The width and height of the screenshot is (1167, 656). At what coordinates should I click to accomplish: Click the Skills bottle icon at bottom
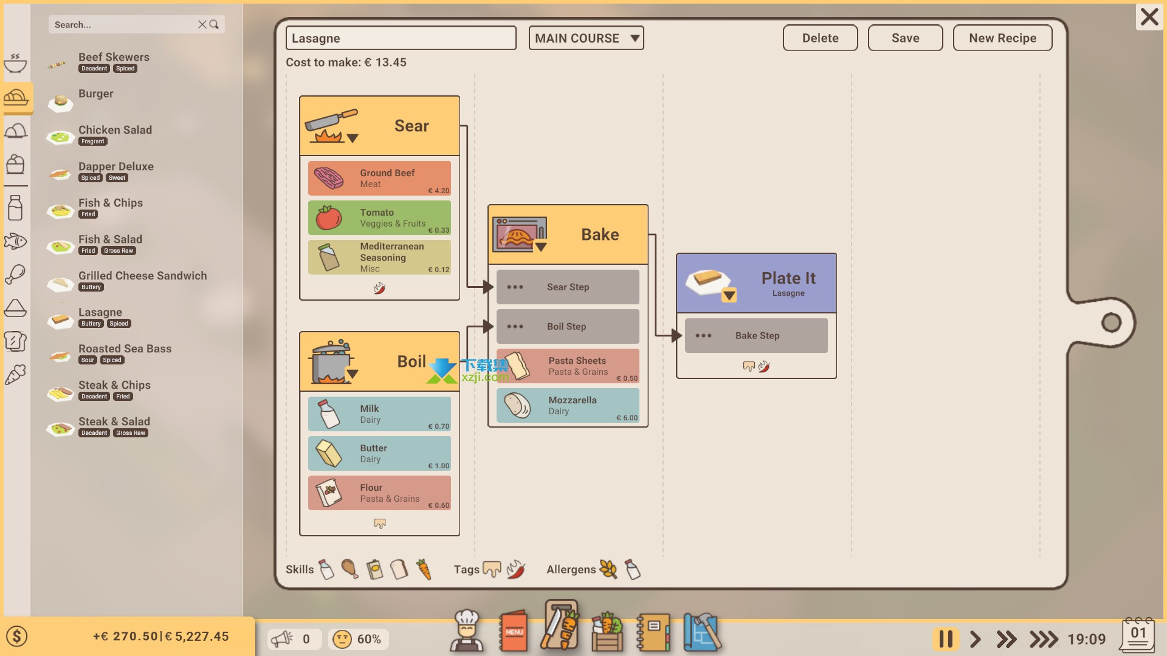[327, 569]
